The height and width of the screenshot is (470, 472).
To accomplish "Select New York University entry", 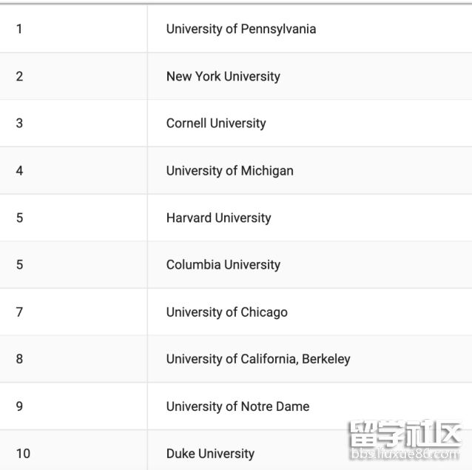I will tap(223, 76).
